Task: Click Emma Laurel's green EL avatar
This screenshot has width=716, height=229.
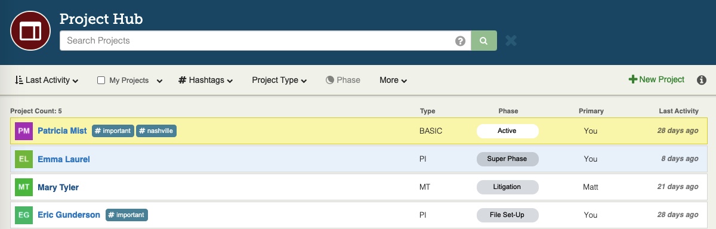Action: coord(24,159)
